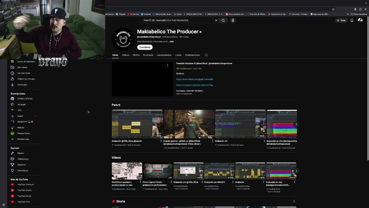This screenshot has width=369, height=208.
Task: Switch to the Listas tab
Action: coord(178,55)
